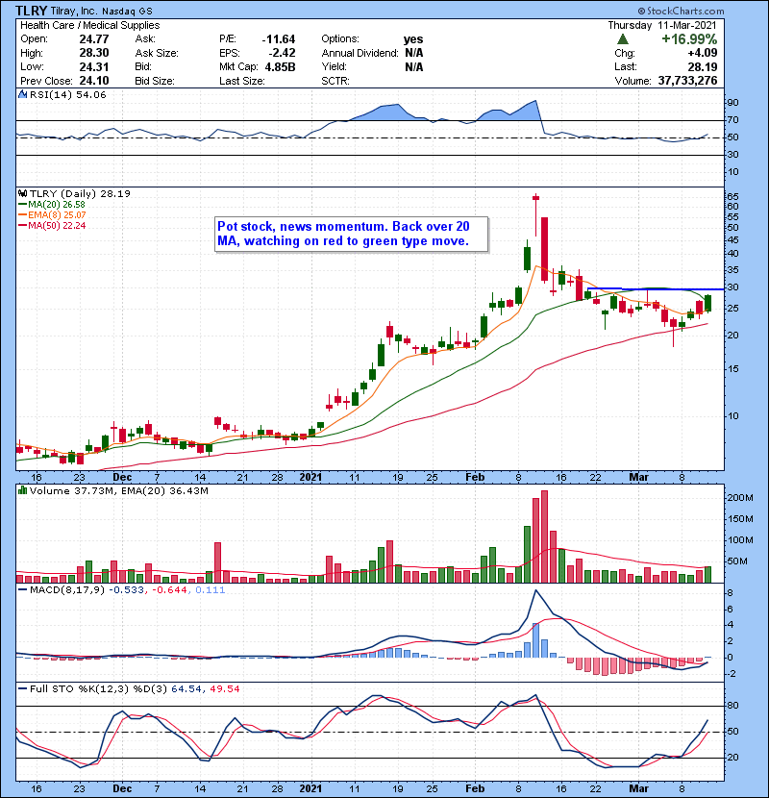Click the Last Size: label
Image resolution: width=769 pixels, height=798 pixels.
click(x=241, y=81)
